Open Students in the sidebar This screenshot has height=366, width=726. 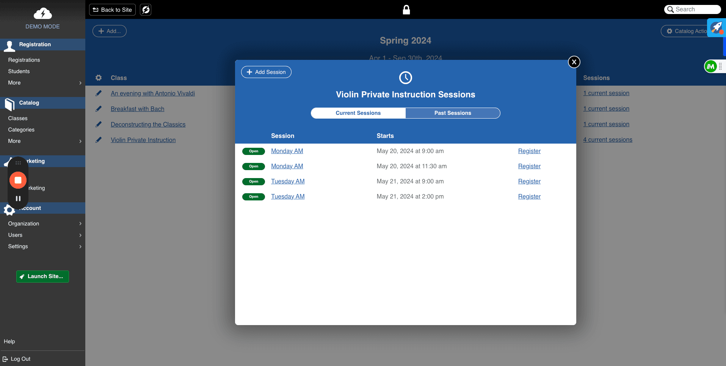pos(19,71)
